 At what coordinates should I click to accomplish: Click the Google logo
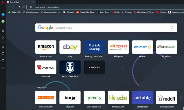[45, 28]
